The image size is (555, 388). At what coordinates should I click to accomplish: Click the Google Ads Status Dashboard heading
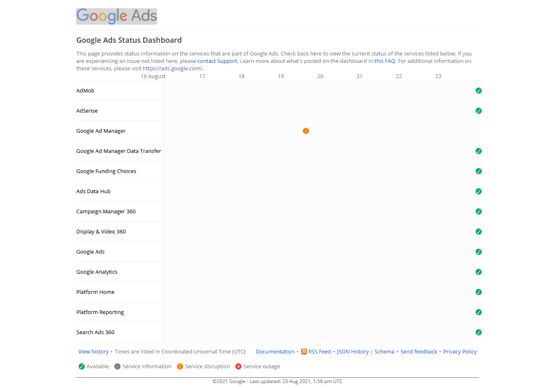point(129,40)
